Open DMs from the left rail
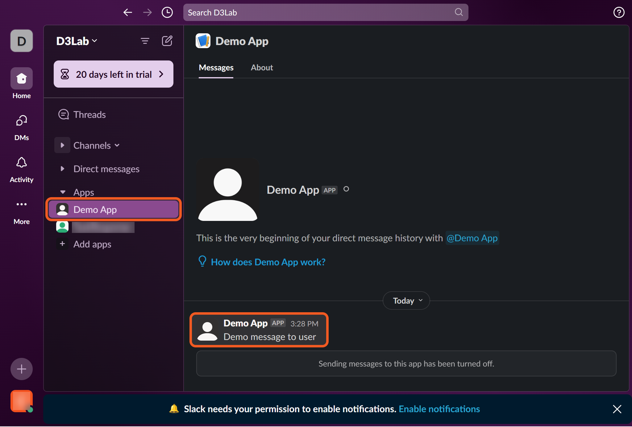Image resolution: width=632 pixels, height=427 pixels. [x=21, y=121]
